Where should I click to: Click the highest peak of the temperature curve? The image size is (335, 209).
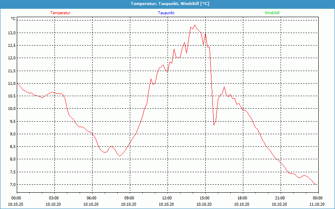click(195, 25)
